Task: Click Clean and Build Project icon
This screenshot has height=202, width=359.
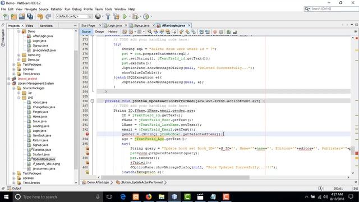Action: pyautogui.click(x=116, y=16)
